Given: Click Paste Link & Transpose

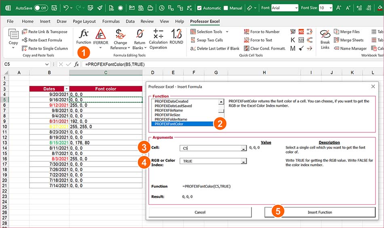Looking at the screenshot, I should click(x=44, y=31).
